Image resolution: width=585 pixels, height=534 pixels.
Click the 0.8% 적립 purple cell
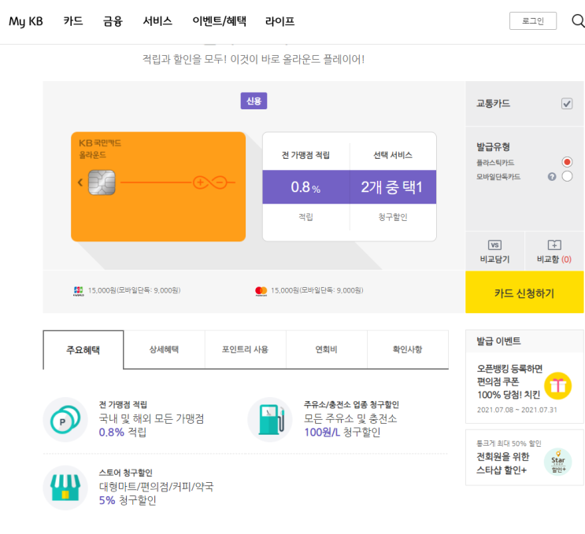coord(306,187)
